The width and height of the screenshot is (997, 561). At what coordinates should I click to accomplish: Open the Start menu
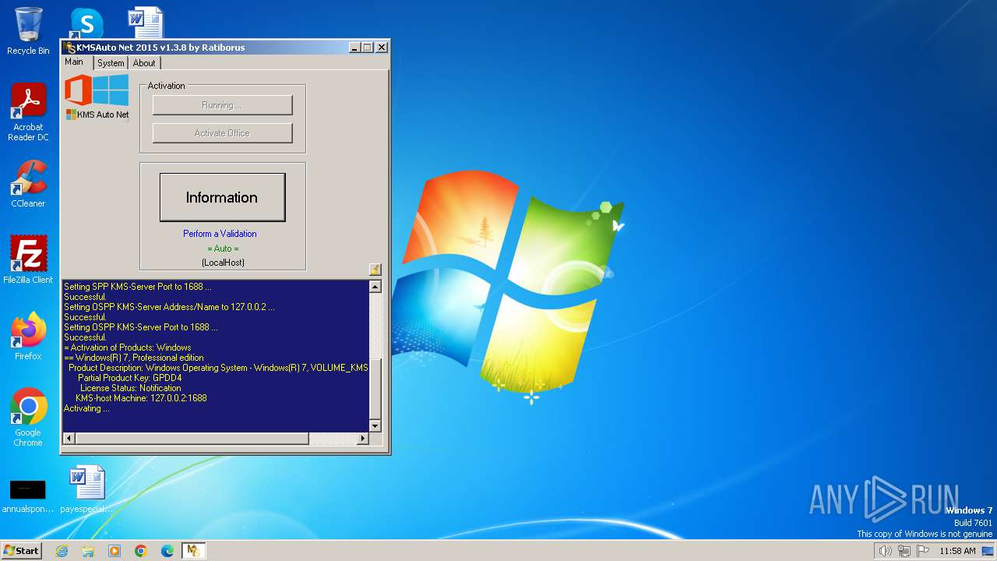(x=22, y=551)
